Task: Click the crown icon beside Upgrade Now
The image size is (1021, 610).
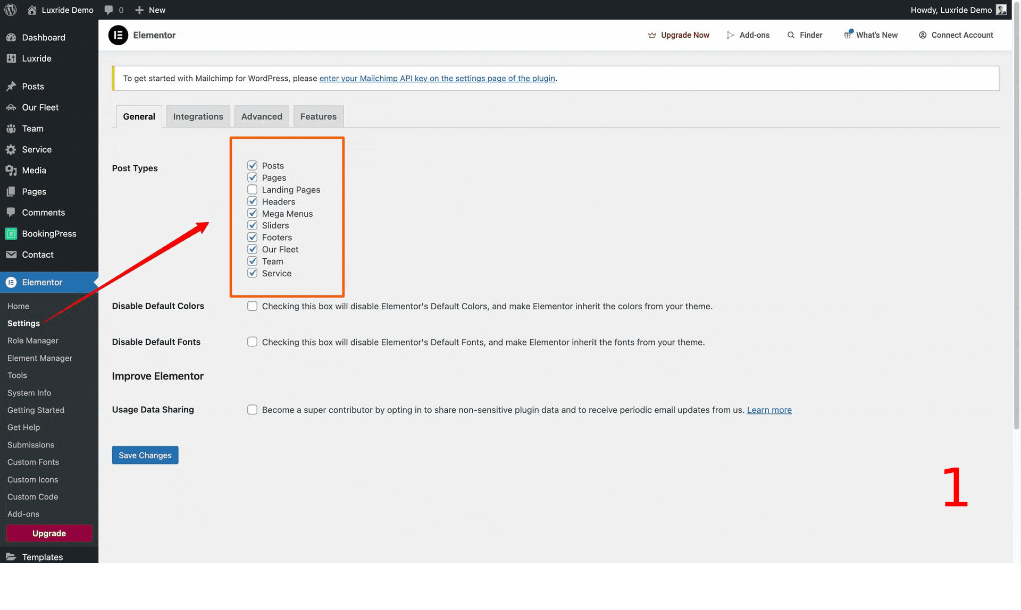Action: point(652,35)
